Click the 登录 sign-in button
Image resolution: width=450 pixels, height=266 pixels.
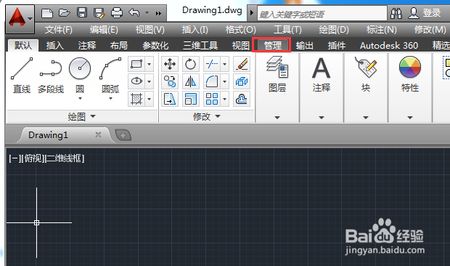click(425, 13)
